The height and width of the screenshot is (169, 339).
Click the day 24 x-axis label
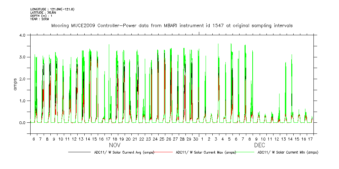(x=155, y=139)
